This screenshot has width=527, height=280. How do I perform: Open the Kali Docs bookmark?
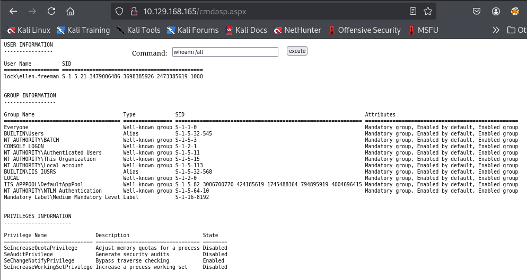pyautogui.click(x=246, y=30)
